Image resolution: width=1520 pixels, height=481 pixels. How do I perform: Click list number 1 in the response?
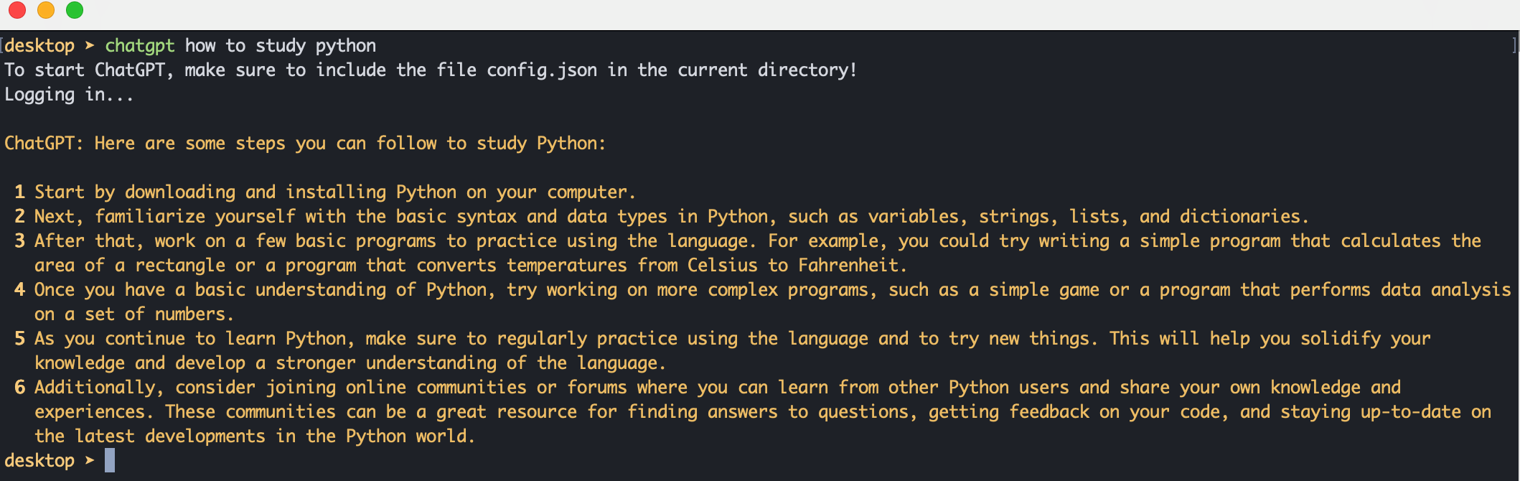[19, 192]
